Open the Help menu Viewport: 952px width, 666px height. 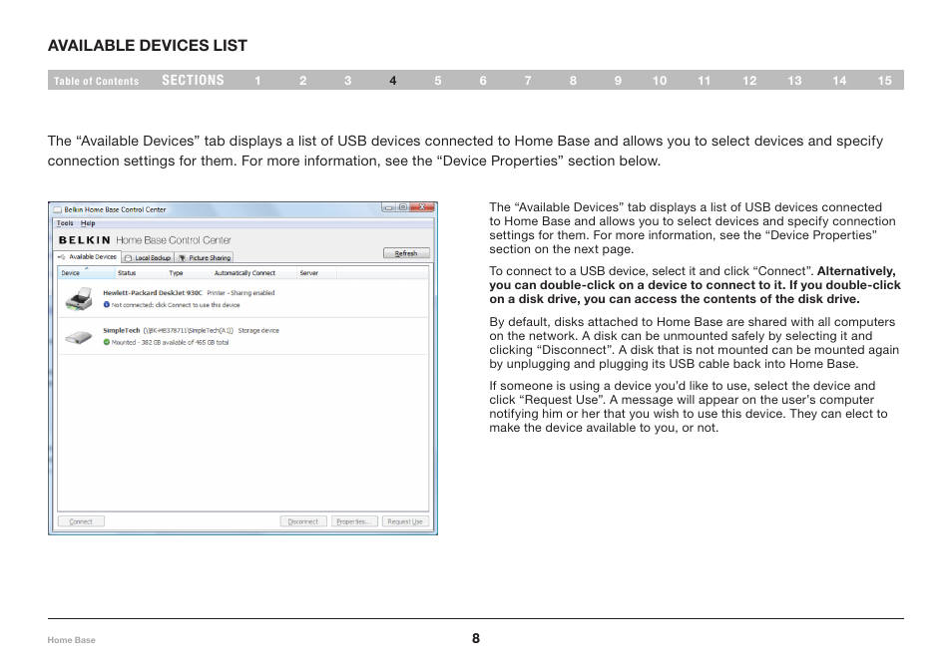click(x=88, y=223)
